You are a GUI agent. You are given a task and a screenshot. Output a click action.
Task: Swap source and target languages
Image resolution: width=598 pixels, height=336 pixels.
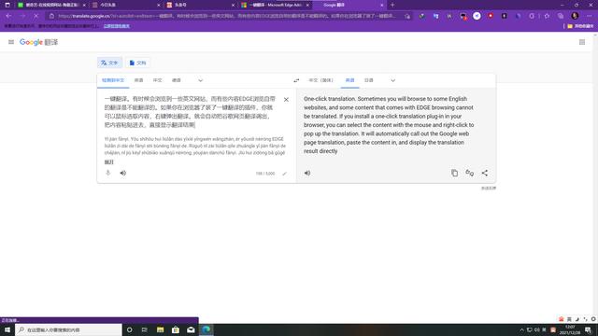pos(296,80)
